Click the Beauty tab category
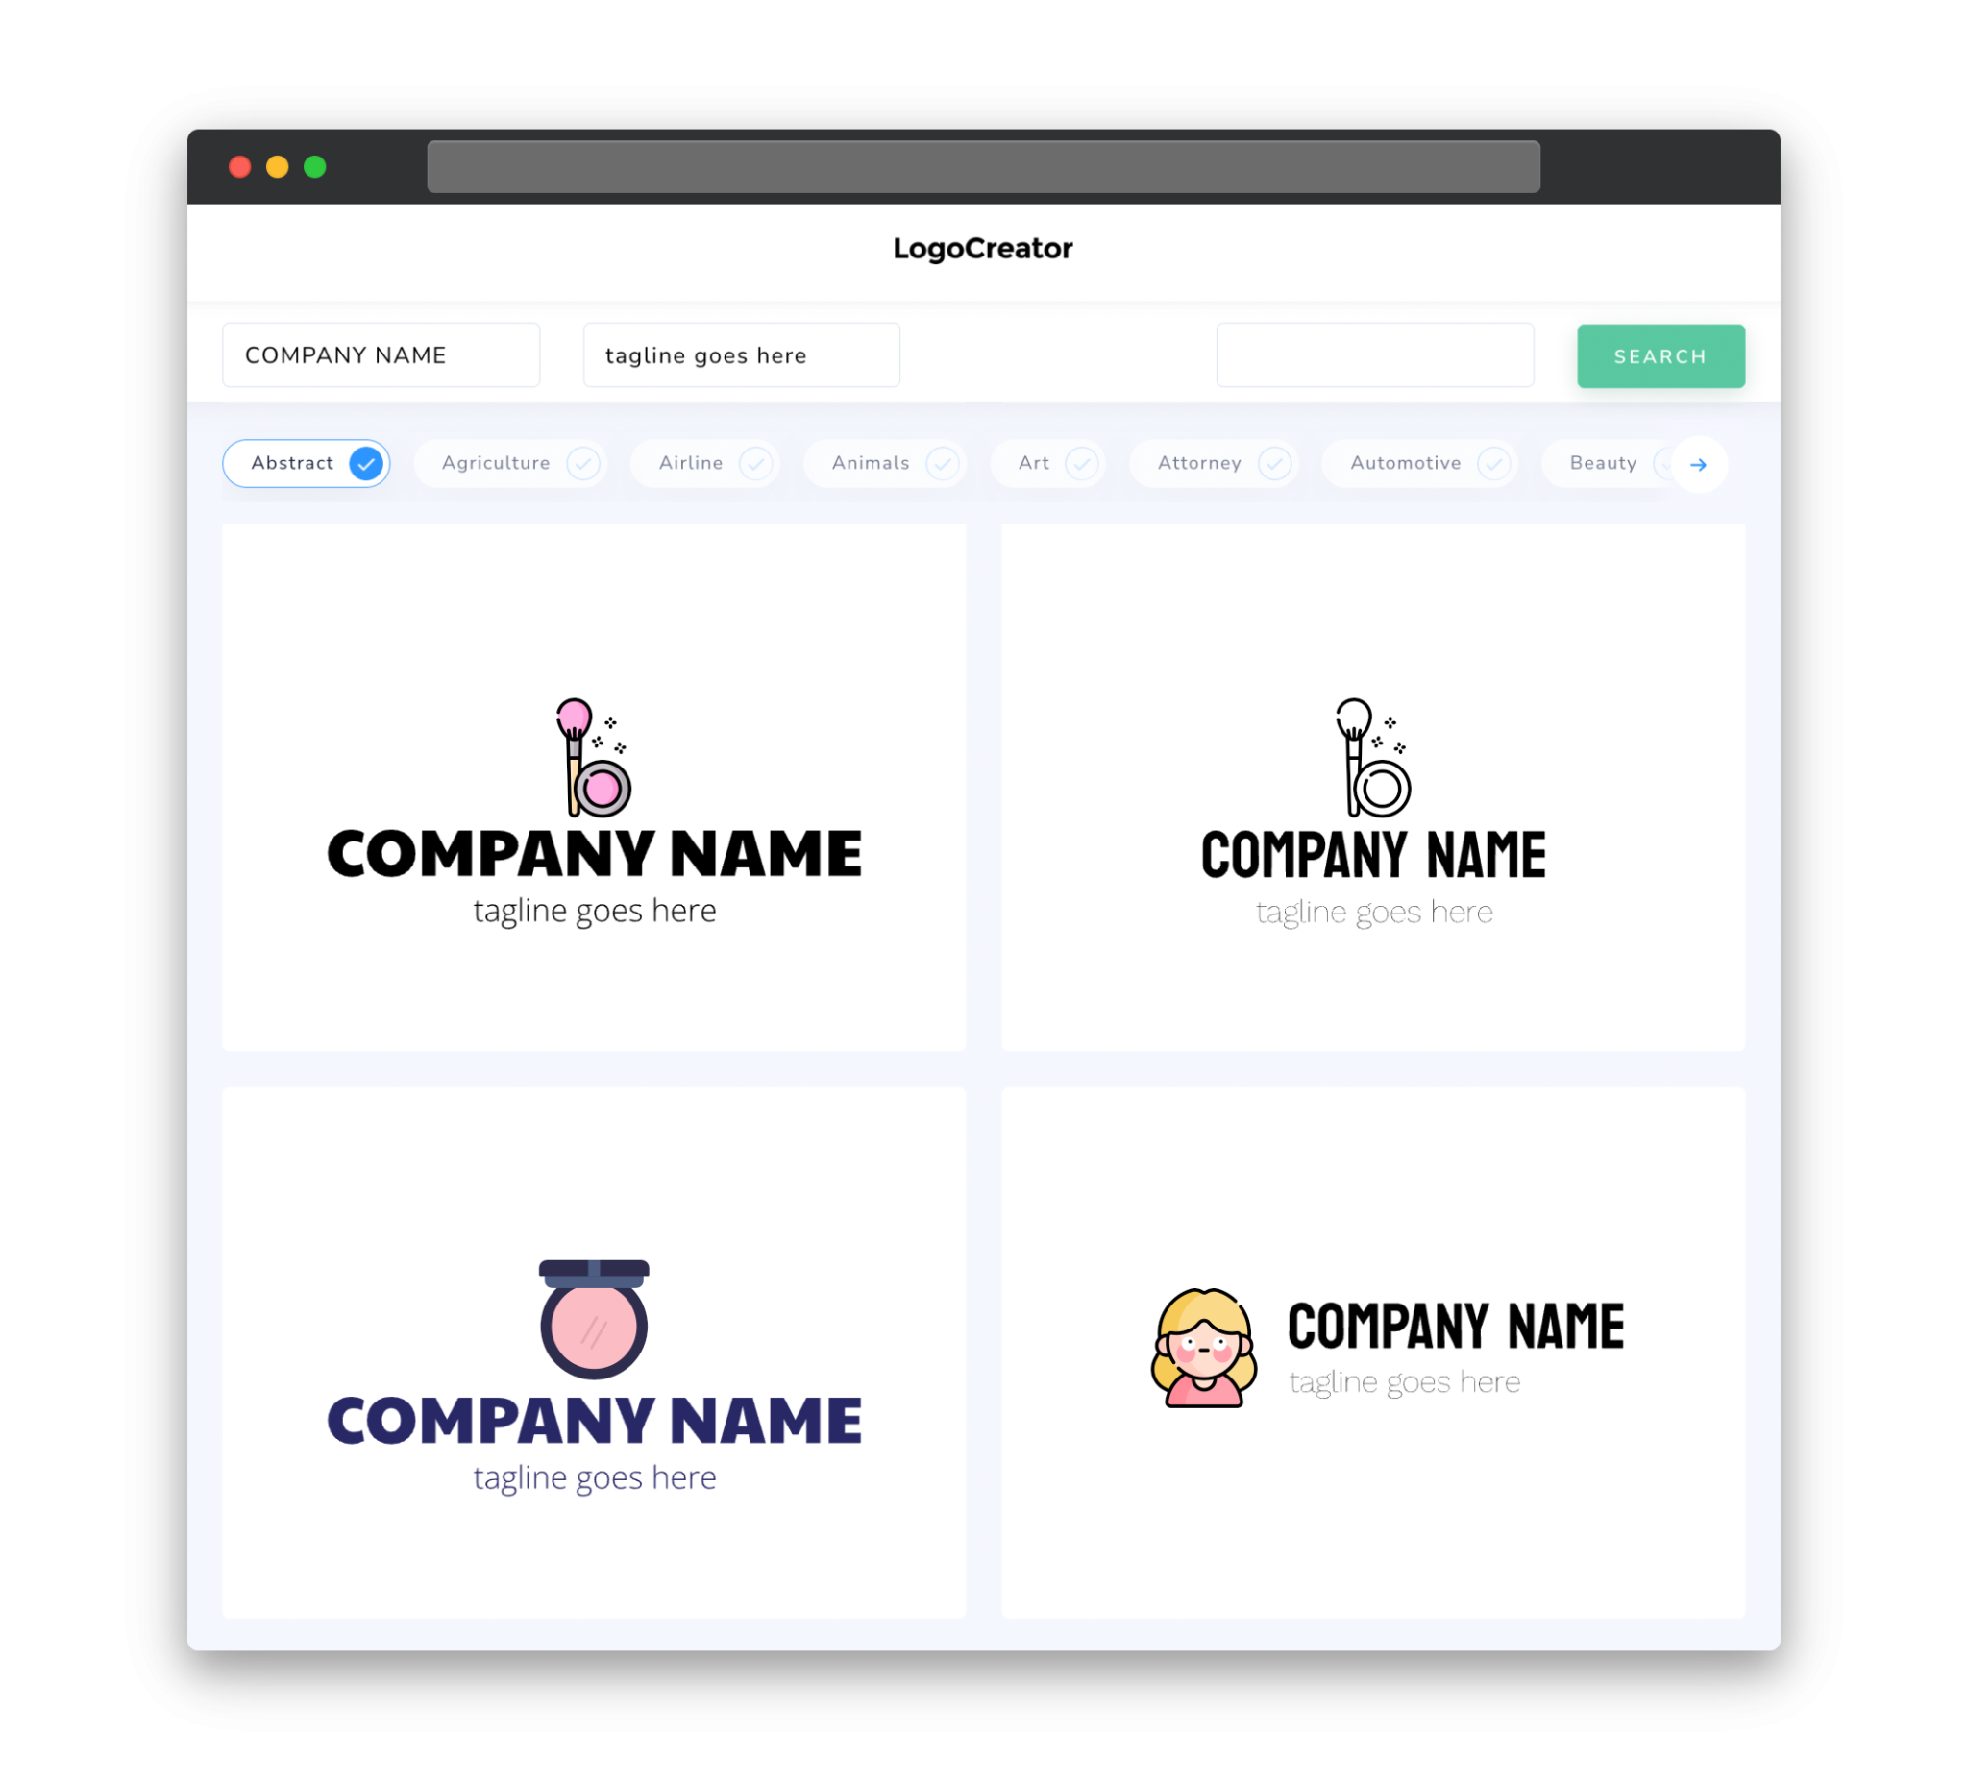 pos(1605,463)
